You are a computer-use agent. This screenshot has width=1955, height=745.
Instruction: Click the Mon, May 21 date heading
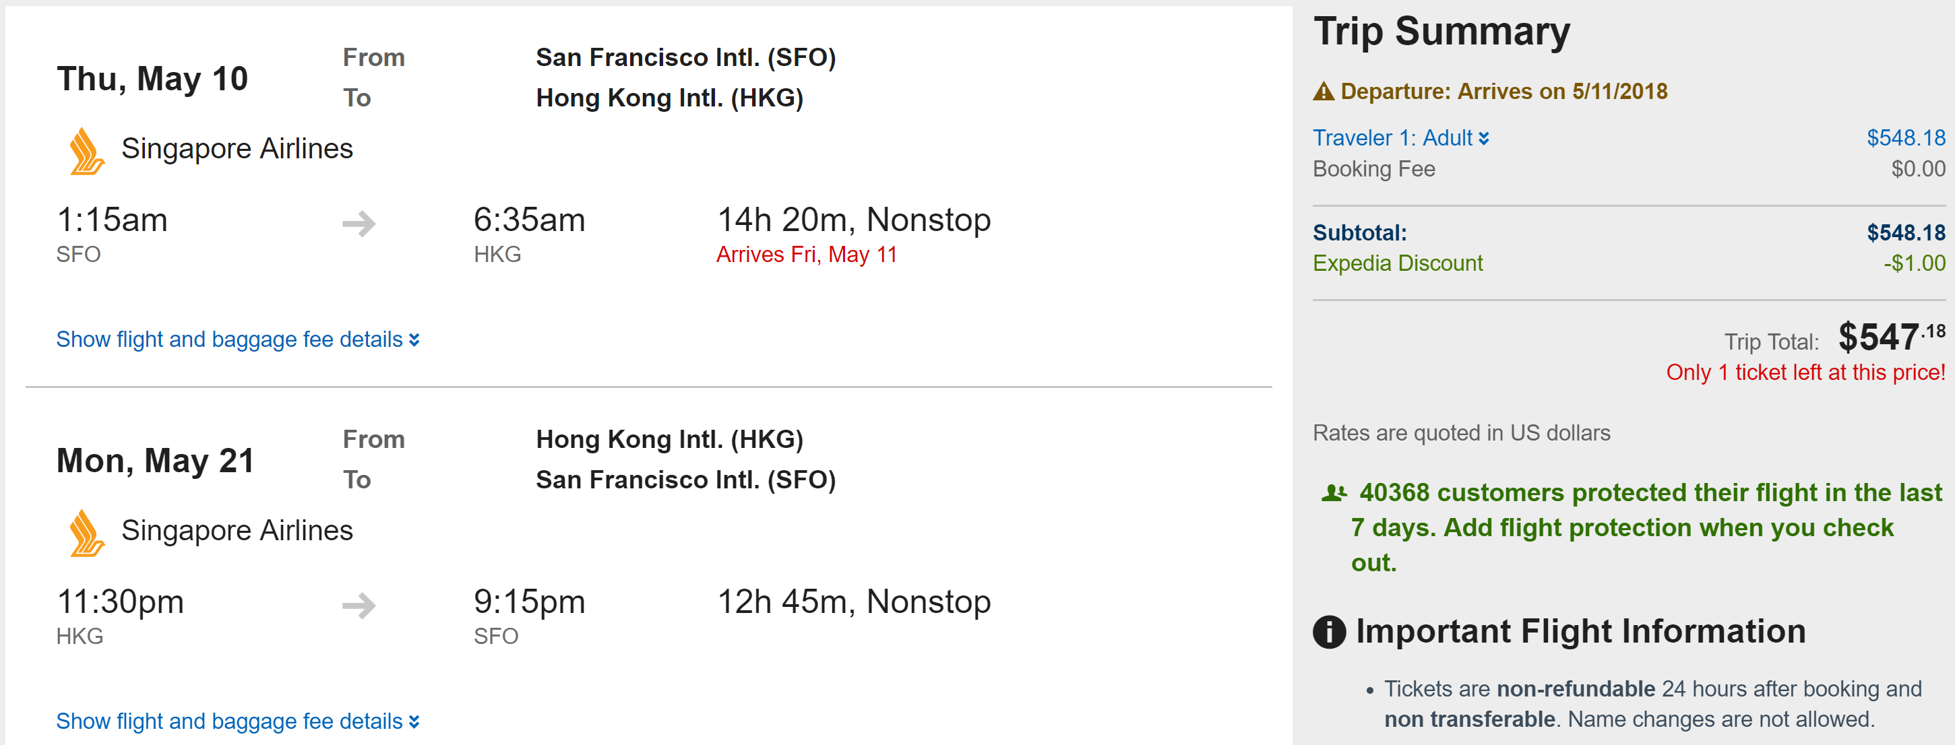156,461
